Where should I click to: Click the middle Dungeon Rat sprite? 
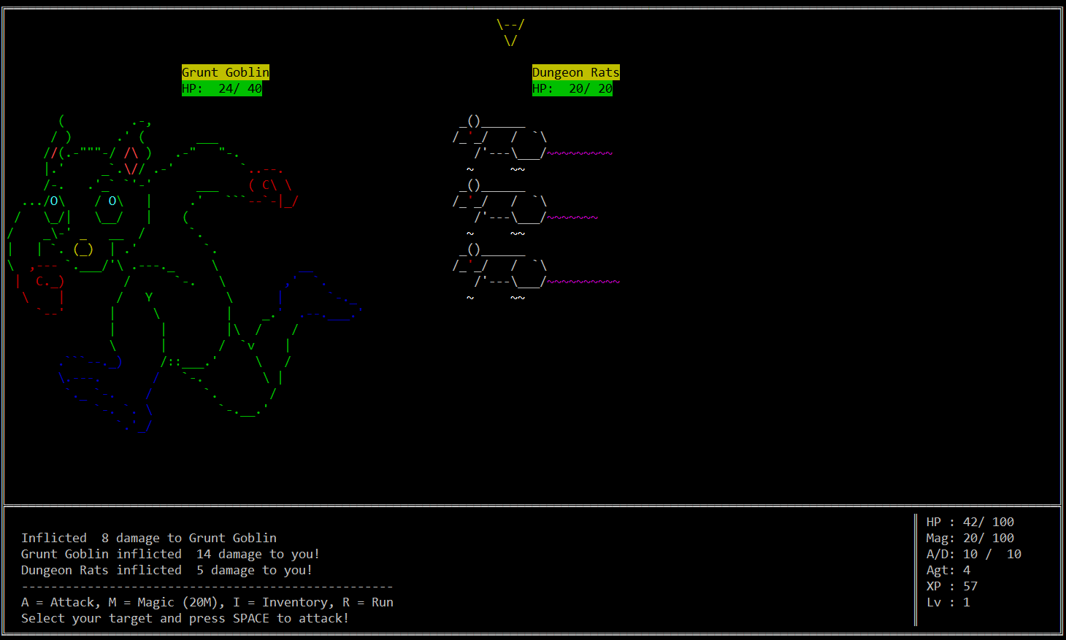pos(526,208)
